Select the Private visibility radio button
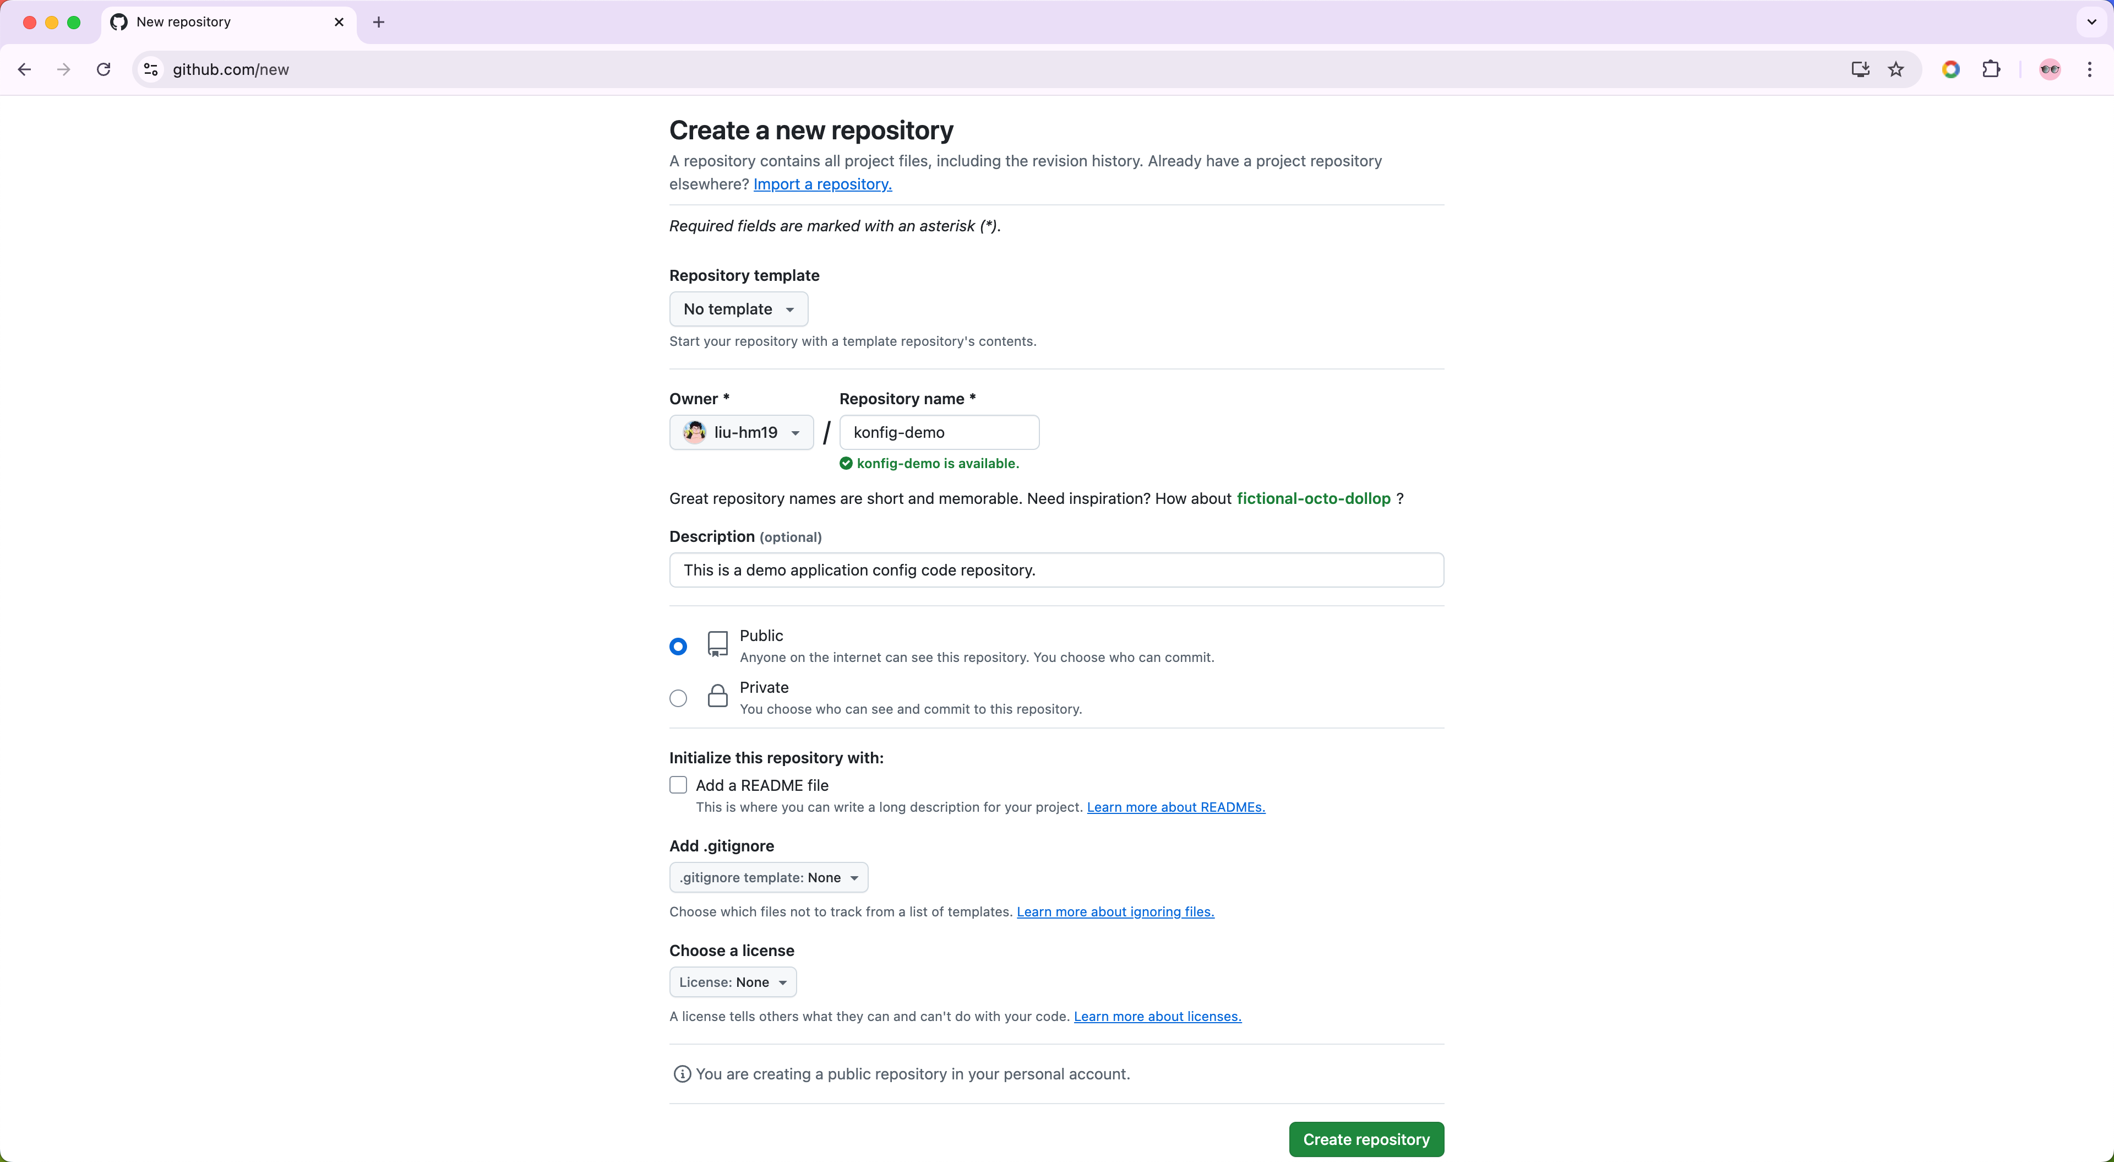2114x1162 pixels. (x=678, y=698)
